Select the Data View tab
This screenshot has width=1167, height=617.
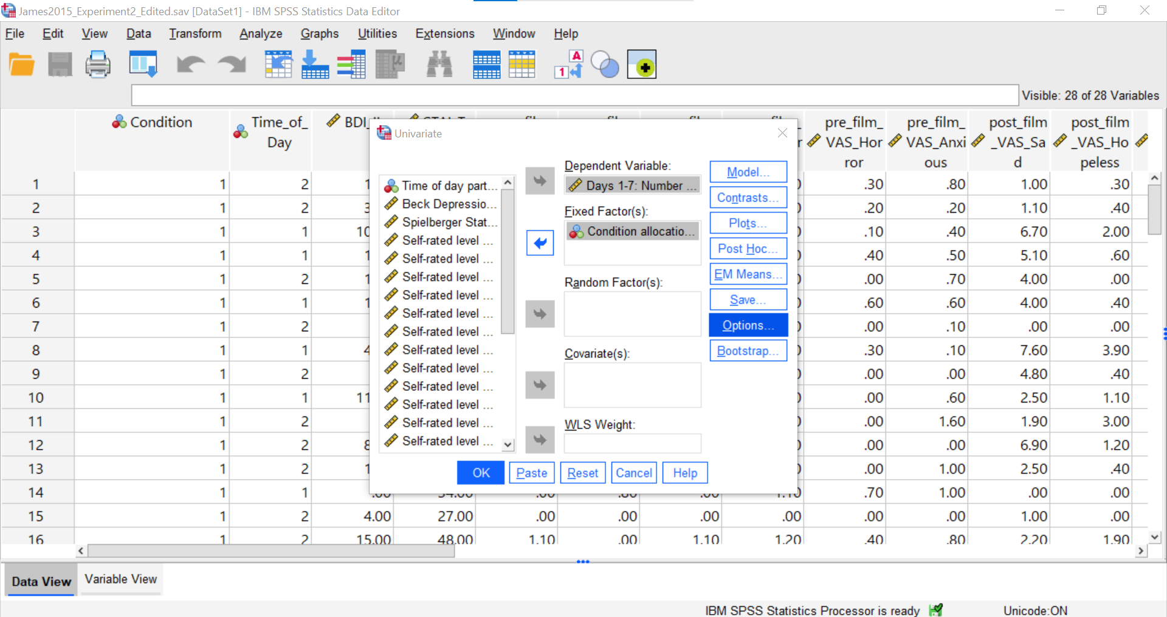coord(41,581)
